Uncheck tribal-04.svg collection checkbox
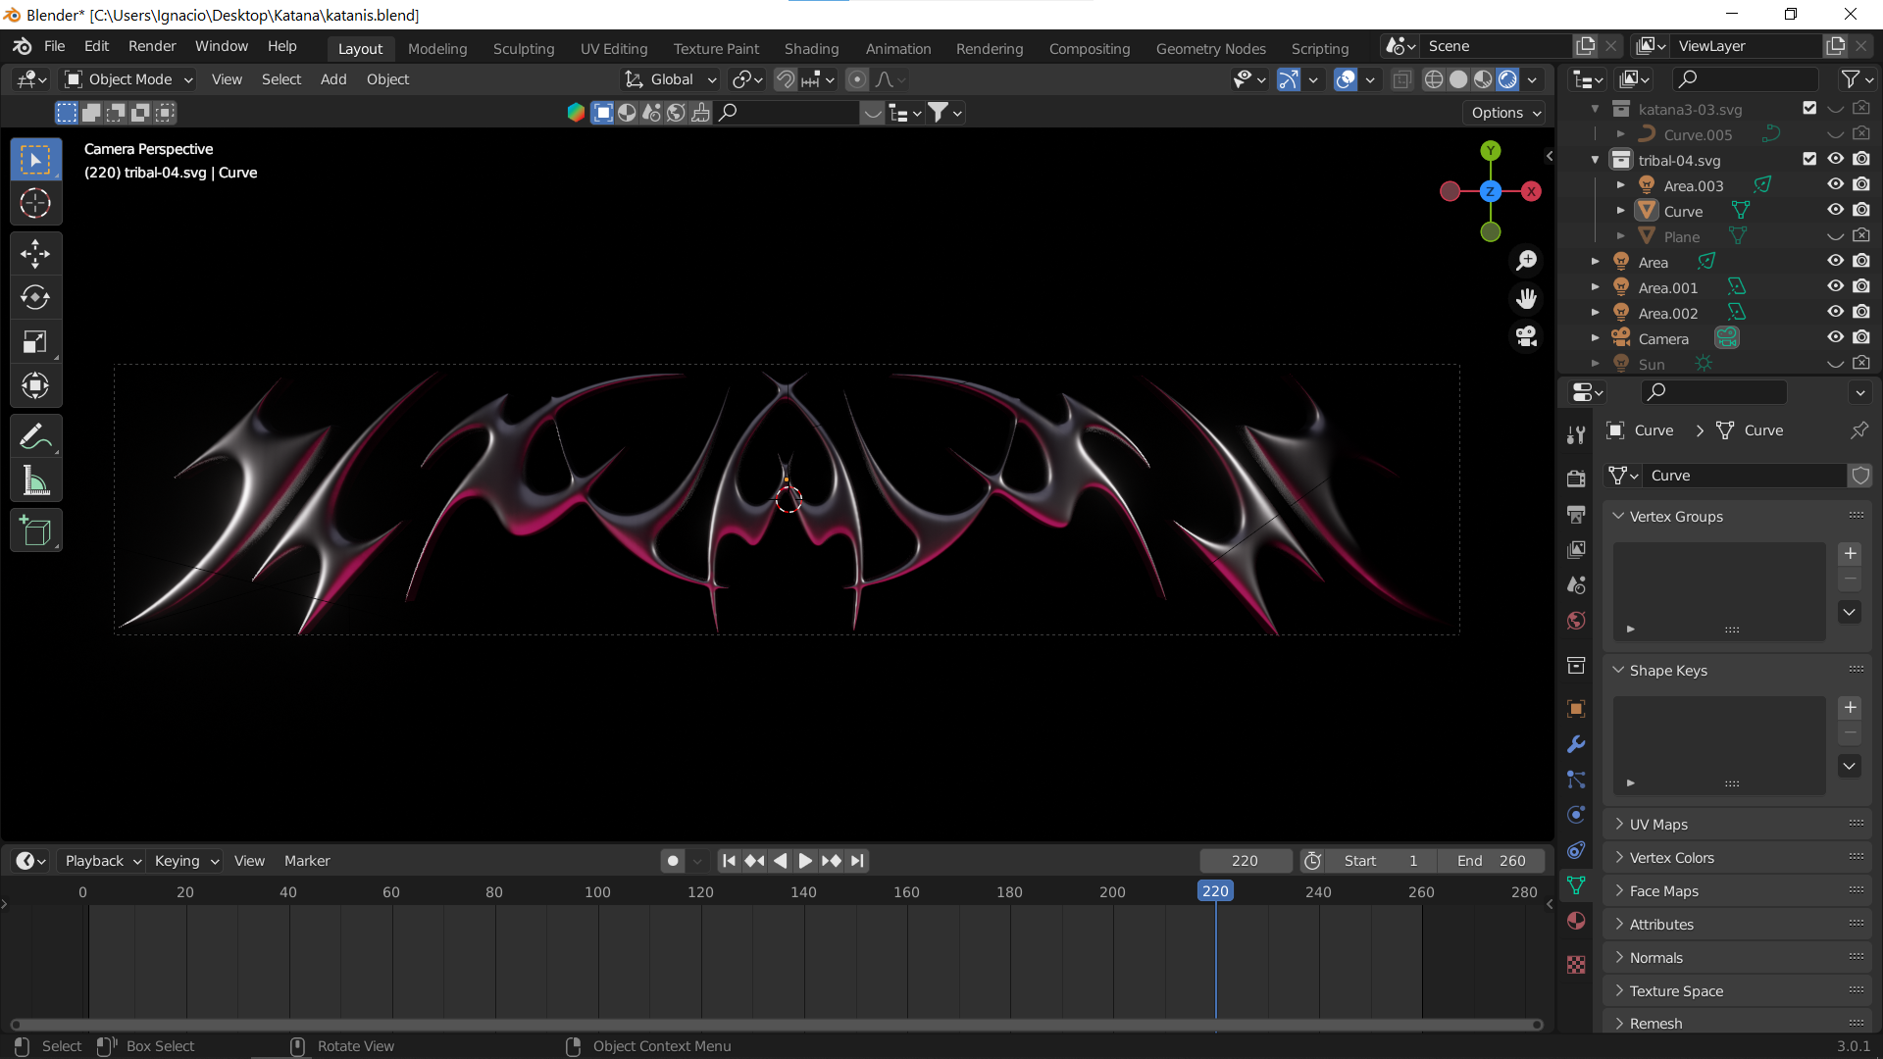This screenshot has height=1059, width=1883. (x=1809, y=160)
